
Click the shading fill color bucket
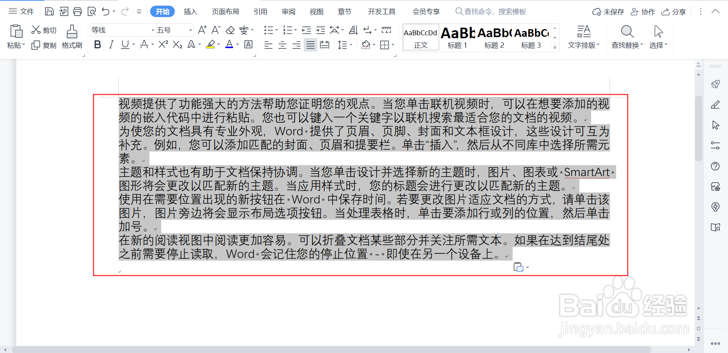[366, 45]
